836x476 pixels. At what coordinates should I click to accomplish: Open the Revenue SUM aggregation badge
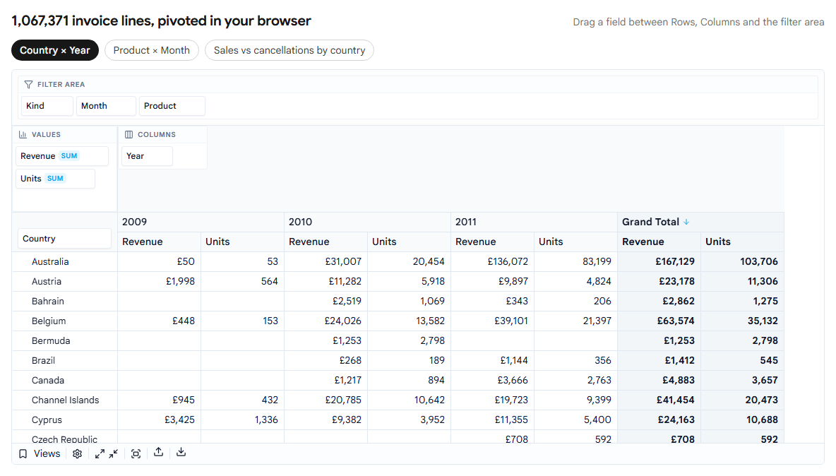(x=69, y=155)
